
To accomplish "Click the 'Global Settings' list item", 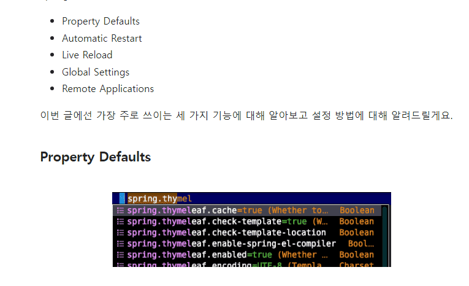I will pos(96,72).
